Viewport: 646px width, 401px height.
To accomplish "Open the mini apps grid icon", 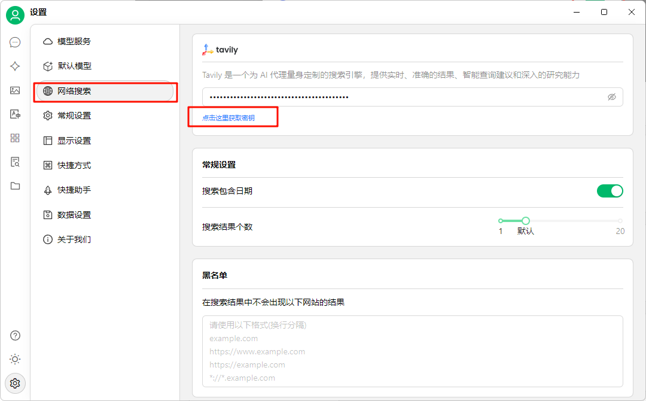I will coord(15,138).
